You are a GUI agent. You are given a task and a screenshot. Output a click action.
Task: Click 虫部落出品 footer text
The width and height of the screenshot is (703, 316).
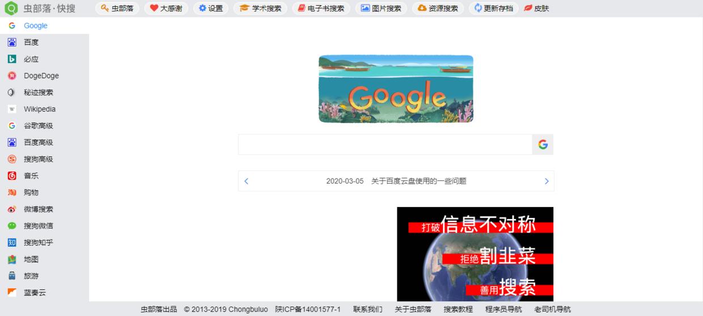click(159, 309)
